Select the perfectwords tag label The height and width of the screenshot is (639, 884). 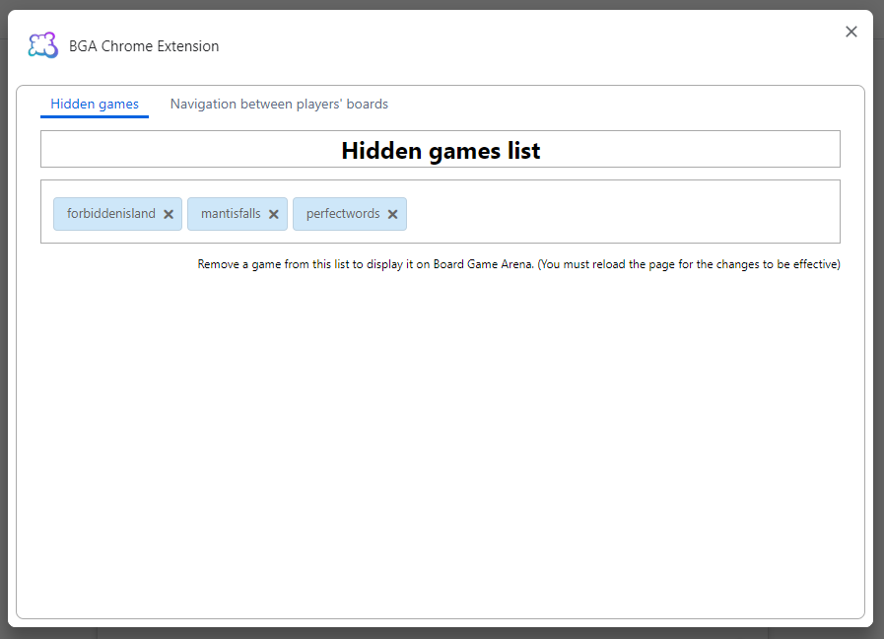click(x=342, y=214)
